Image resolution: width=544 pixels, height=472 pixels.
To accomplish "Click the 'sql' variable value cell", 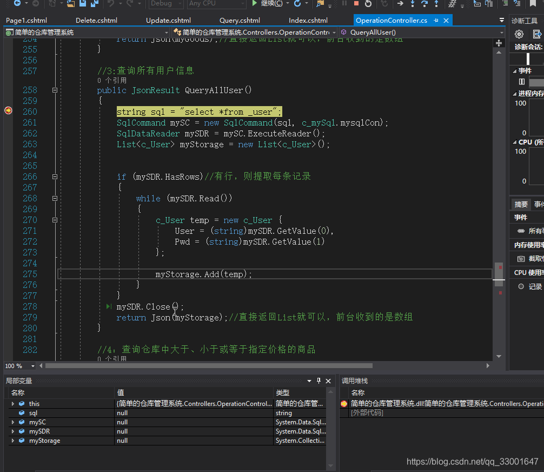I will coord(194,413).
